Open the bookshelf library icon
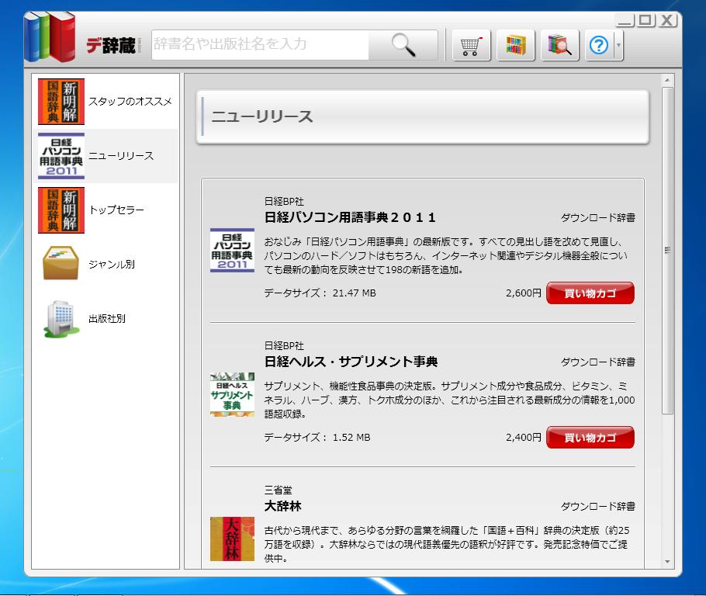This screenshot has height=596, width=706. [516, 45]
